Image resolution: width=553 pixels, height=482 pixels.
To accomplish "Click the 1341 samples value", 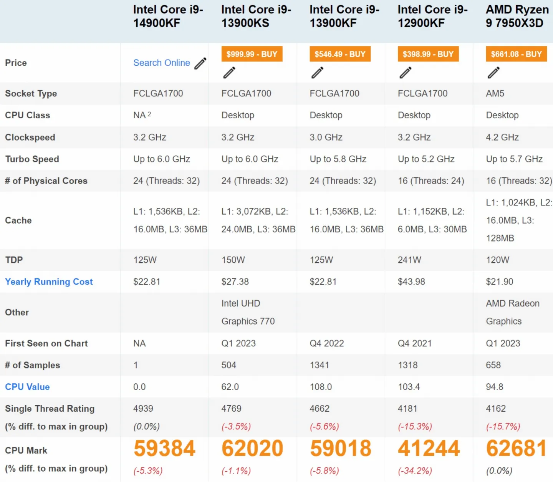I will (x=320, y=365).
